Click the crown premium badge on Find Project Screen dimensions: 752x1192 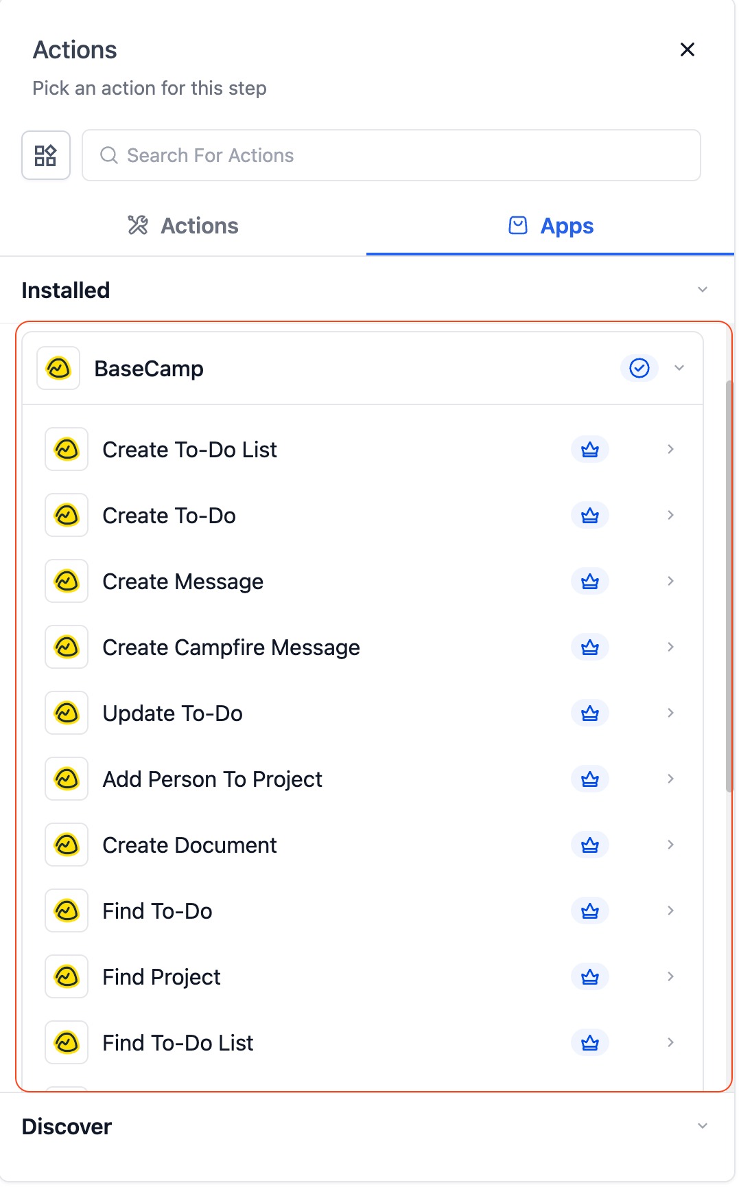[590, 977]
